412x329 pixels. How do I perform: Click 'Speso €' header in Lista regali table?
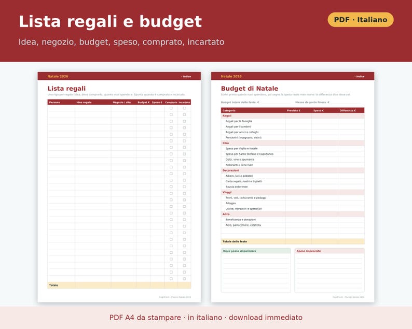(x=157, y=102)
